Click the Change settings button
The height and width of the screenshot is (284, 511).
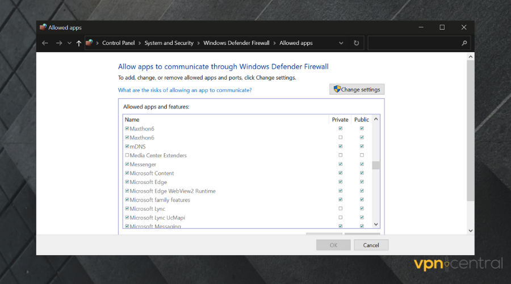tap(357, 89)
